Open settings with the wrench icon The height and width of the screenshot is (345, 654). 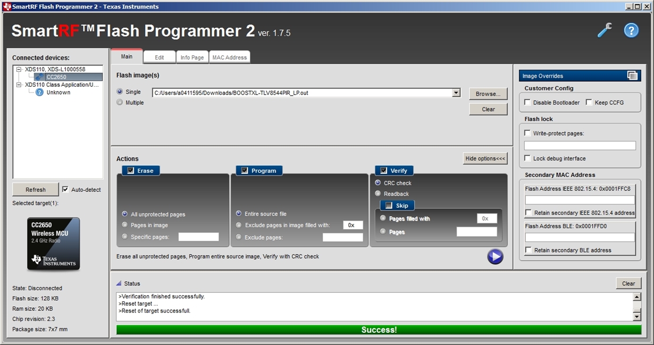604,30
